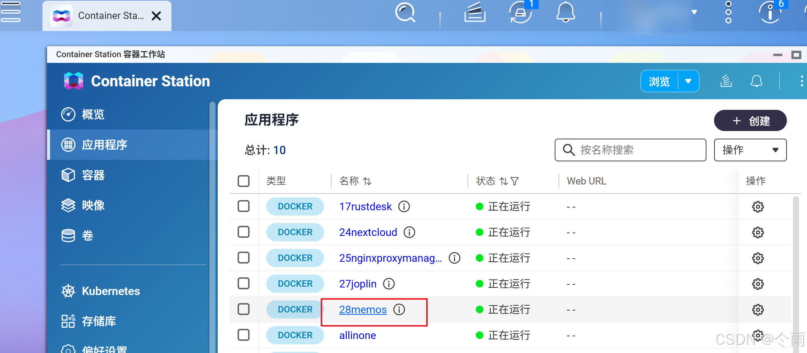The image size is (807, 353).
Task: Open the allinone application link
Action: (x=357, y=335)
